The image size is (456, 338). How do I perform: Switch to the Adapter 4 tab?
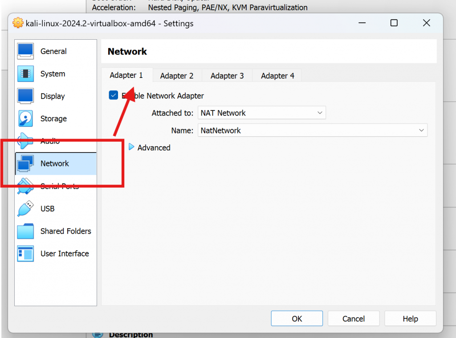pyautogui.click(x=277, y=76)
